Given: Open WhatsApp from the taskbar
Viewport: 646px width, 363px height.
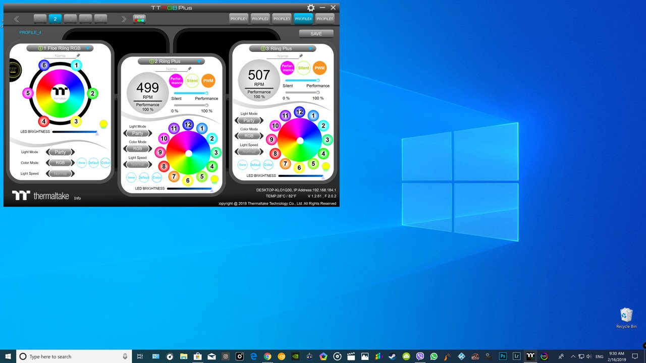Looking at the screenshot, I should pyautogui.click(x=434, y=356).
